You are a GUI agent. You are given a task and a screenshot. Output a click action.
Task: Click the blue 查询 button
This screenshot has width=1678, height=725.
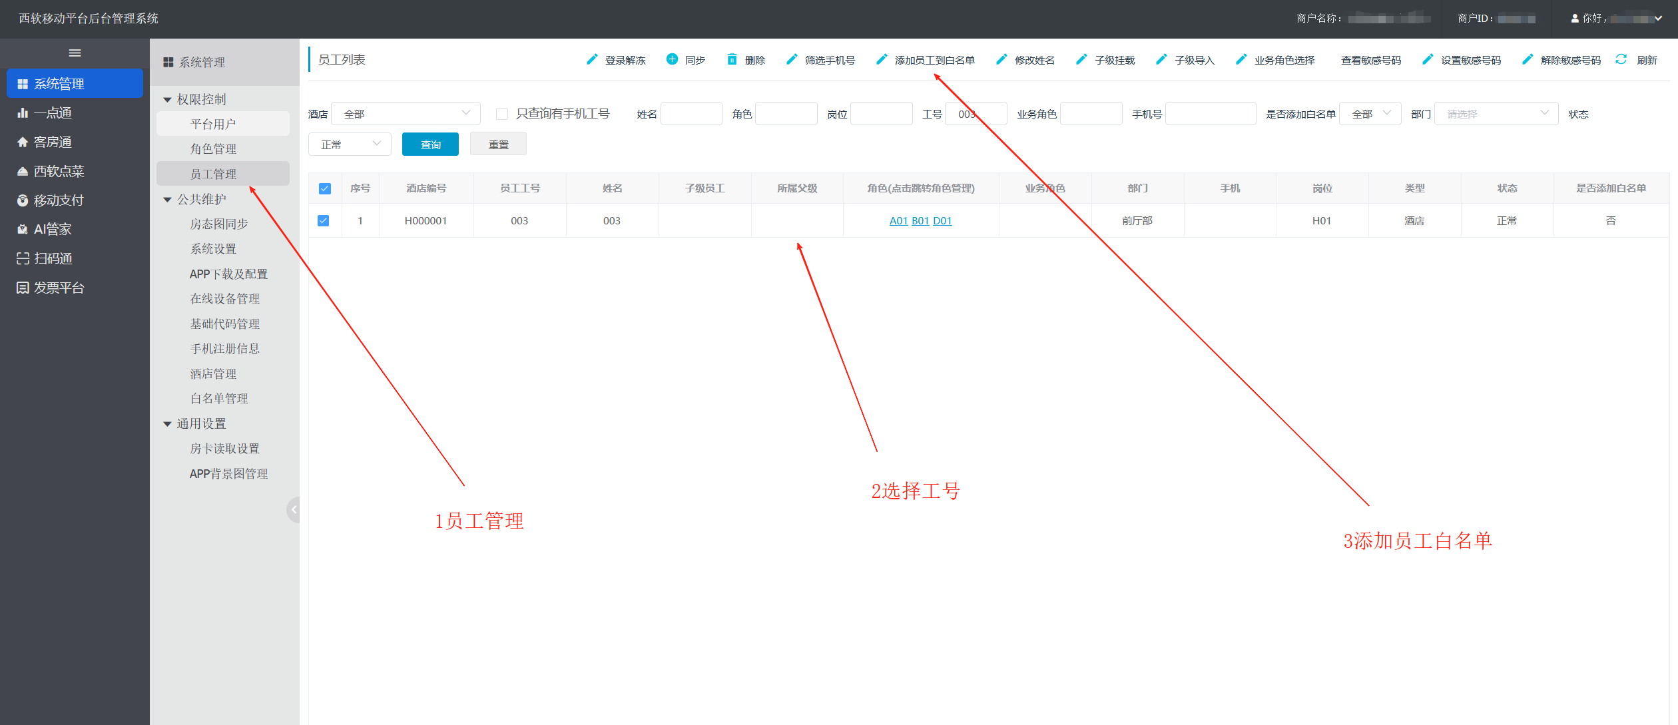click(x=430, y=144)
